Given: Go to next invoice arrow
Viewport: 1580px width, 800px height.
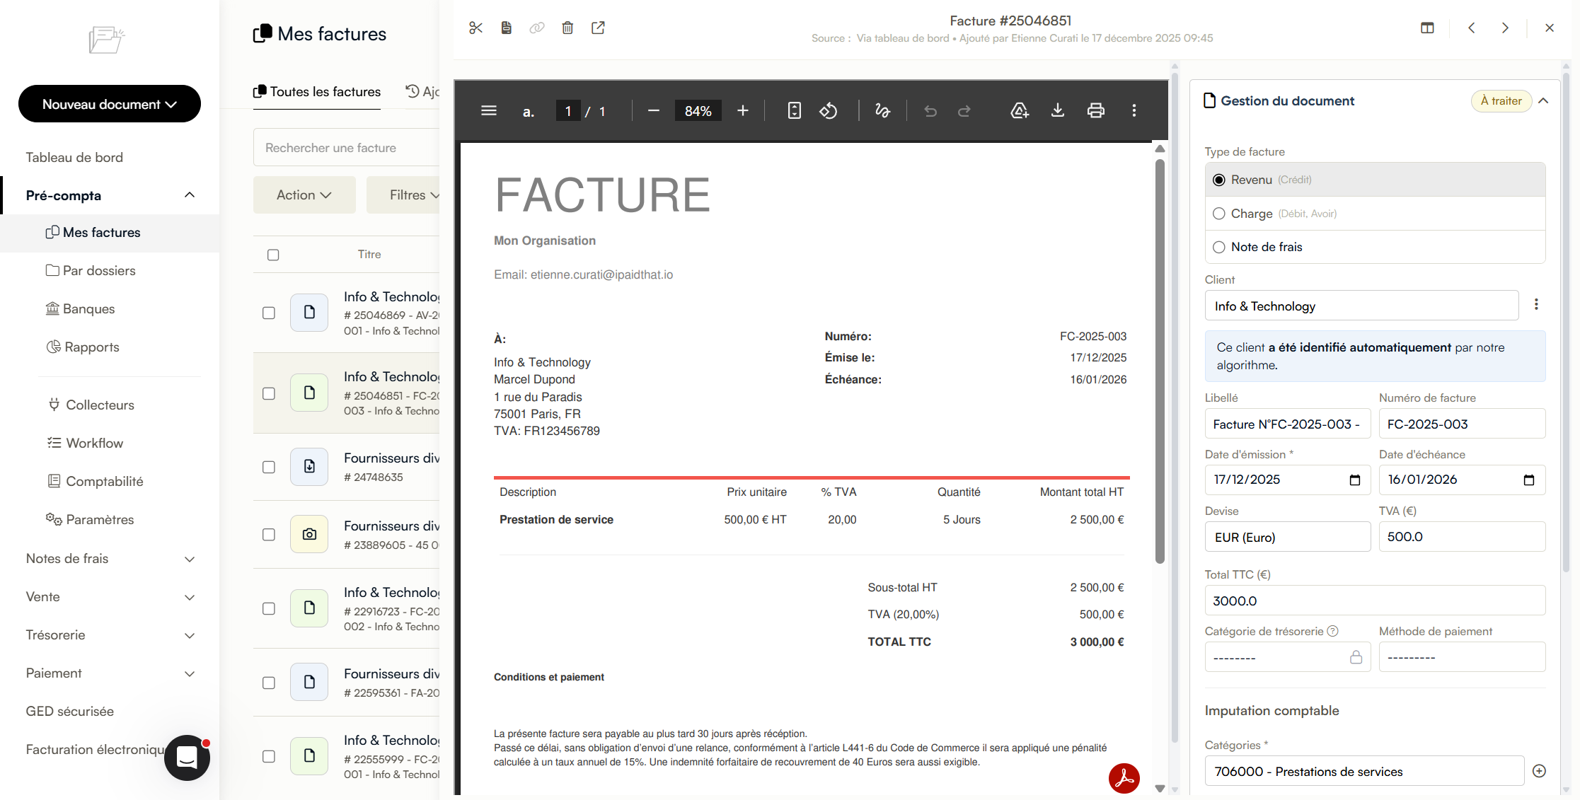Looking at the screenshot, I should click(1505, 28).
